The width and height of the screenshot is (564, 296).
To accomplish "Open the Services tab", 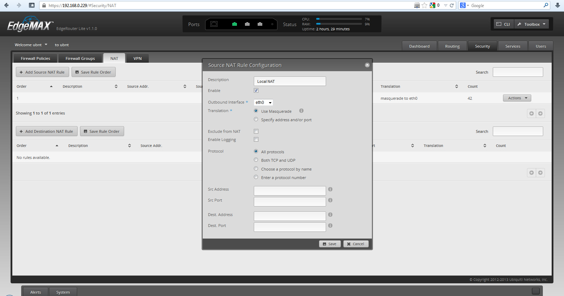I will point(513,46).
